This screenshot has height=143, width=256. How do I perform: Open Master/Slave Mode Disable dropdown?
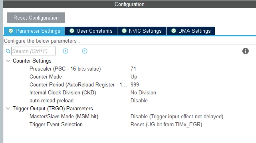tap(177, 116)
